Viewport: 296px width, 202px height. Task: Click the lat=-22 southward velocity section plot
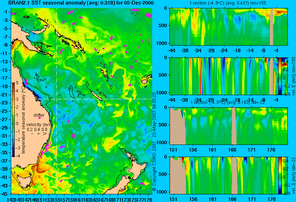(224, 176)
